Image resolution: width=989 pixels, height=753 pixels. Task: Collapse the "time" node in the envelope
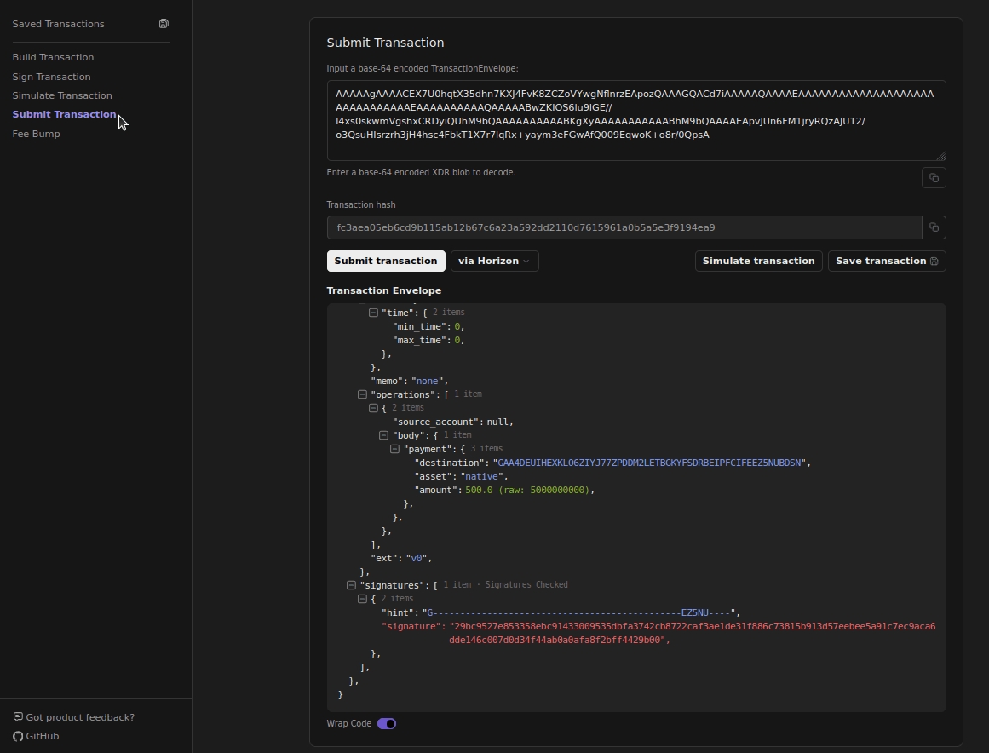pos(373,313)
